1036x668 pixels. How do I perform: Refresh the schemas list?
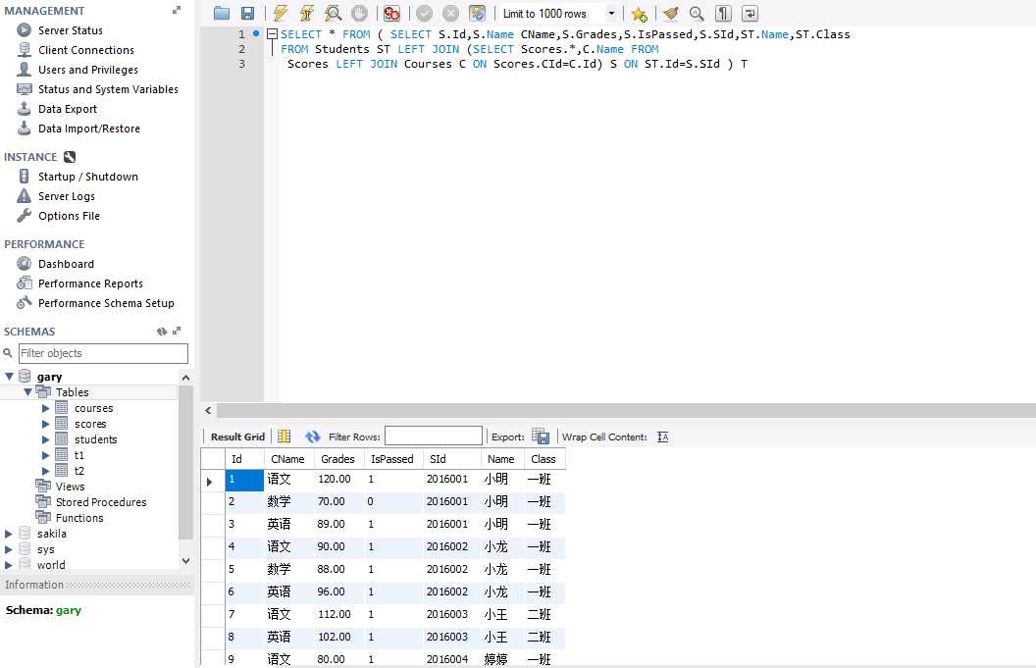[x=161, y=332]
